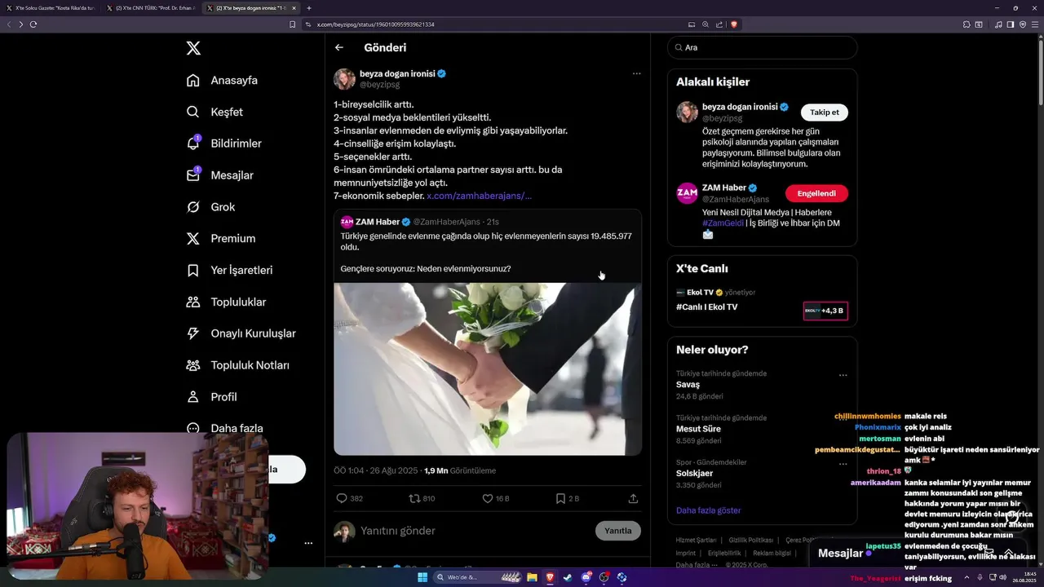Open Windows Start menu
Screen dimensions: 1044x587
(422, 577)
